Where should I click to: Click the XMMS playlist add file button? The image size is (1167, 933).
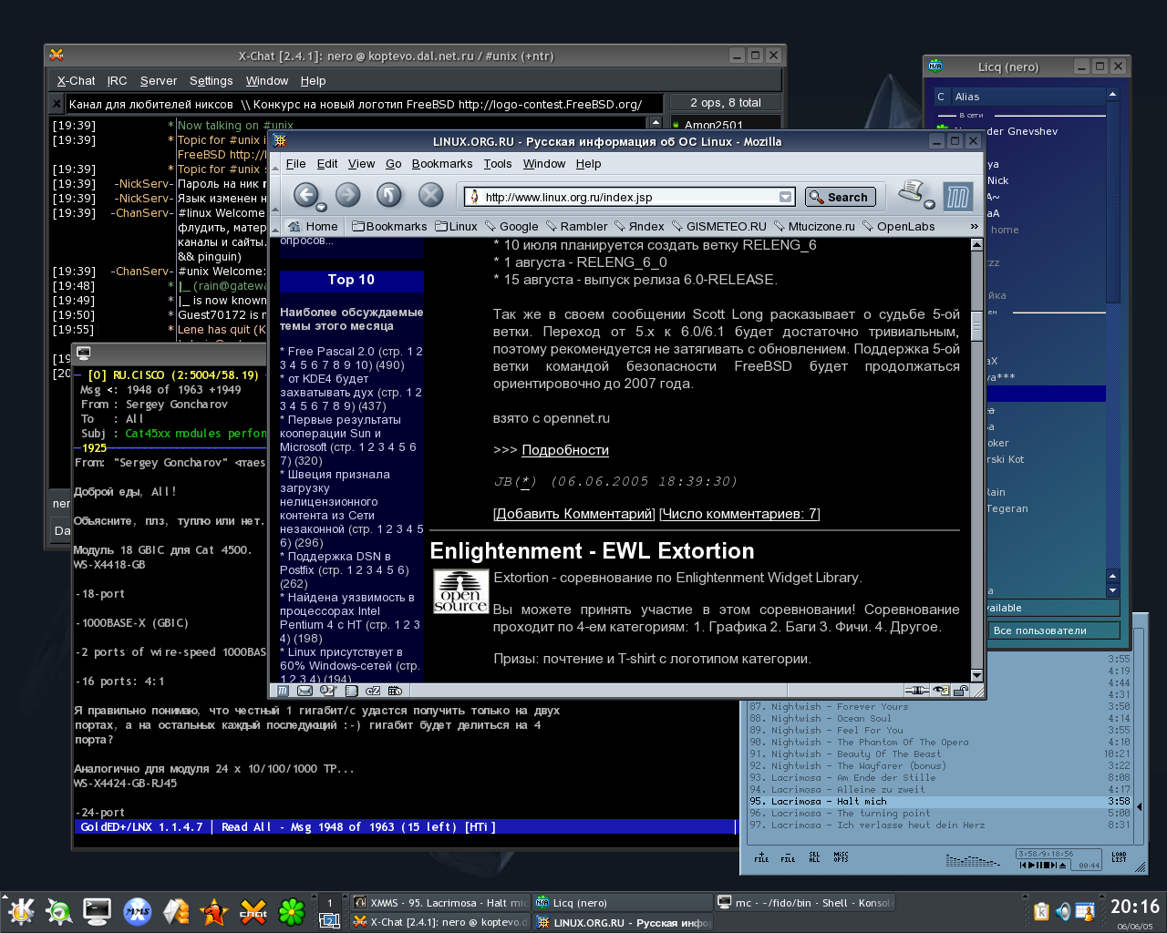761,857
